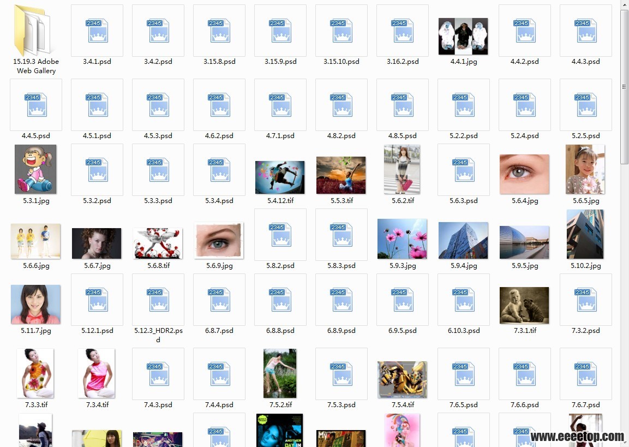This screenshot has height=447, width=629.
Task: Pick the 5.3.3.psd file icon
Action: click(158, 170)
